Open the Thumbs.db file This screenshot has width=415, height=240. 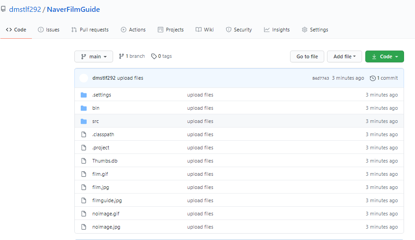click(105, 161)
